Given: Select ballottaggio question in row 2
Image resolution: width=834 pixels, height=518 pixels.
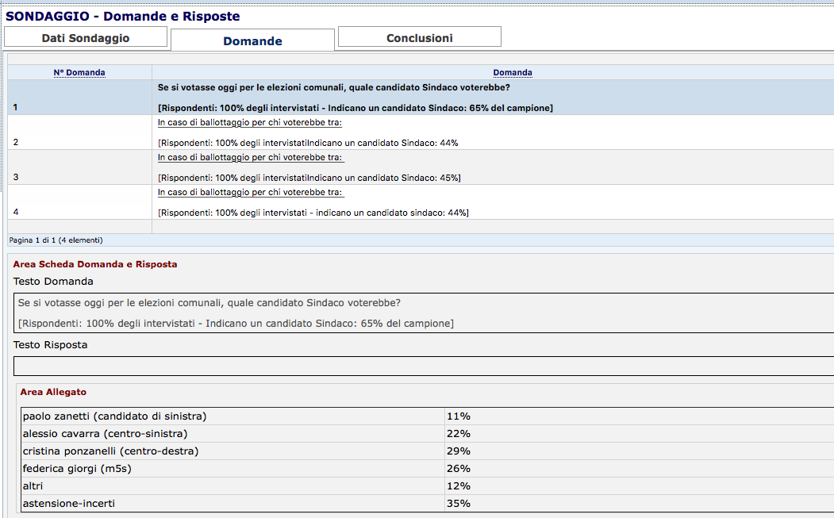Looking at the screenshot, I should click(x=250, y=123).
